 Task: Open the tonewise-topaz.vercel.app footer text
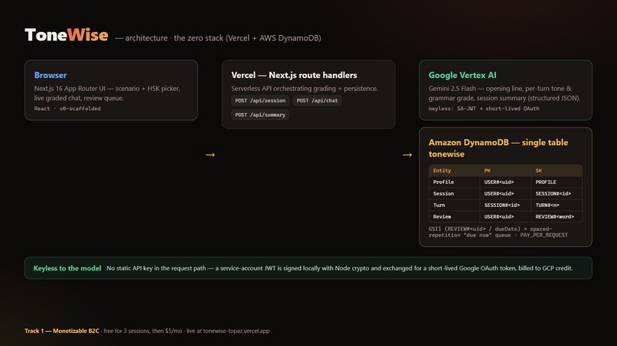pyautogui.click(x=236, y=331)
